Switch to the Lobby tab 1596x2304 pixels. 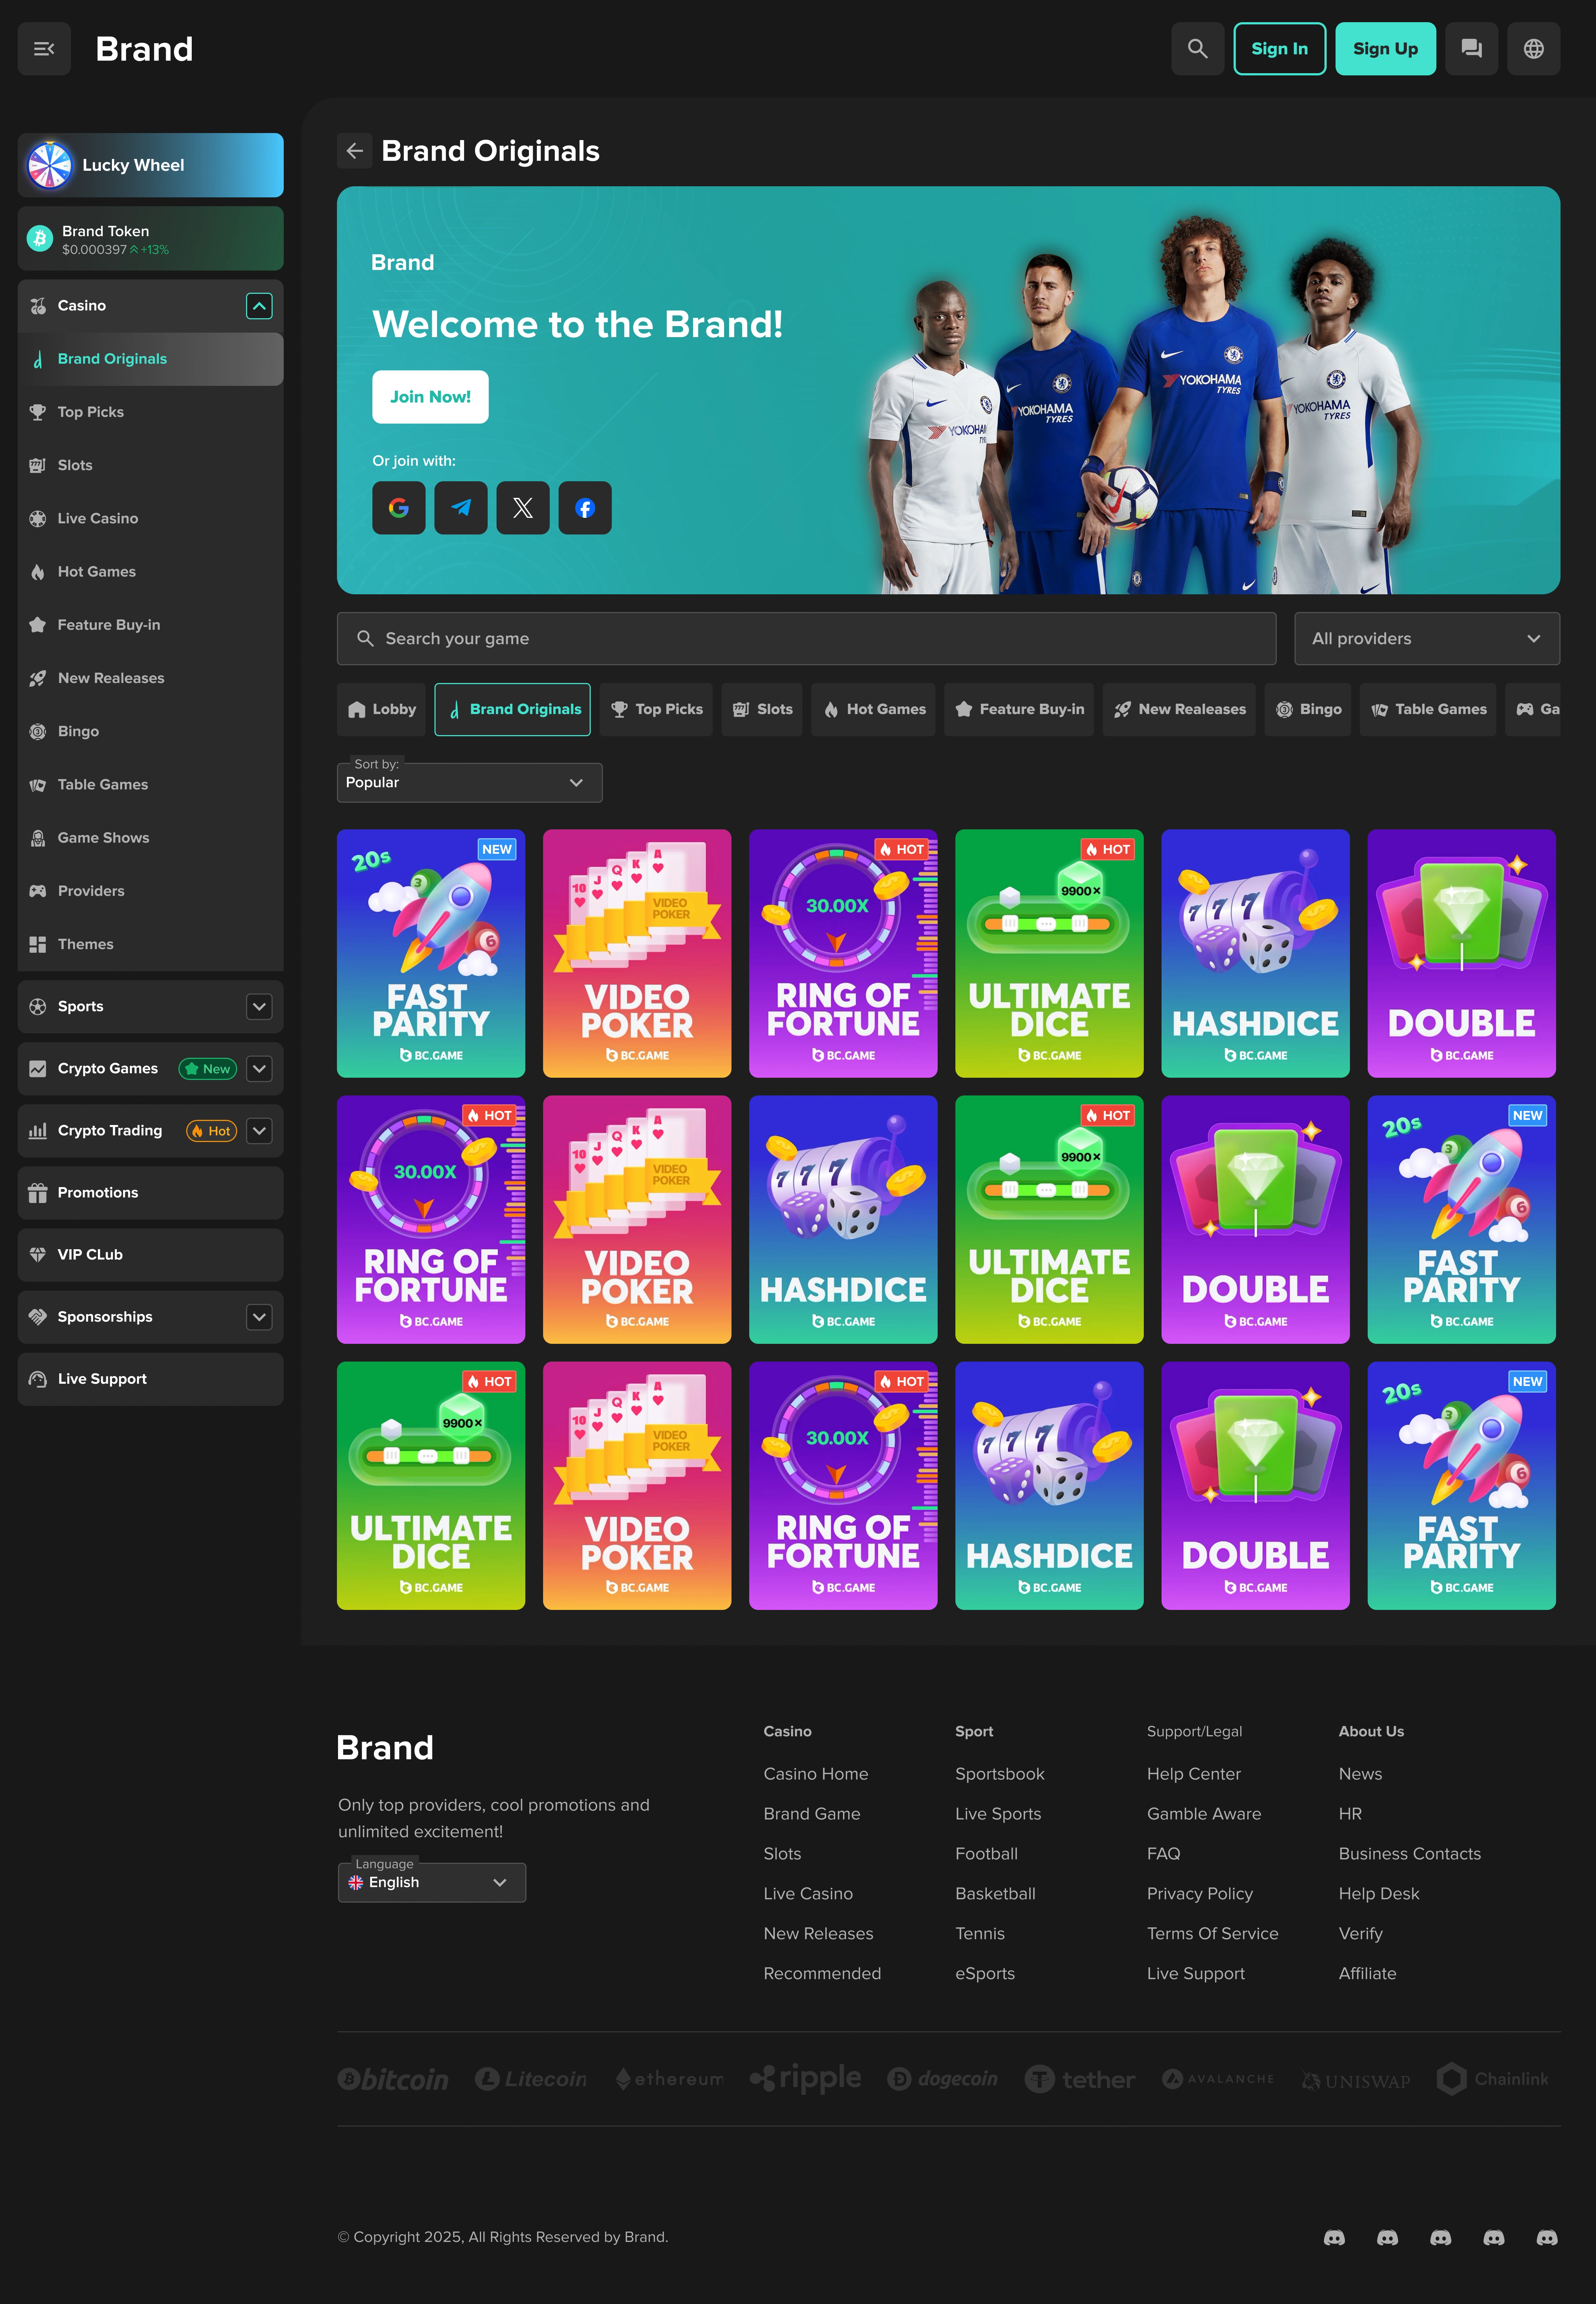click(381, 709)
